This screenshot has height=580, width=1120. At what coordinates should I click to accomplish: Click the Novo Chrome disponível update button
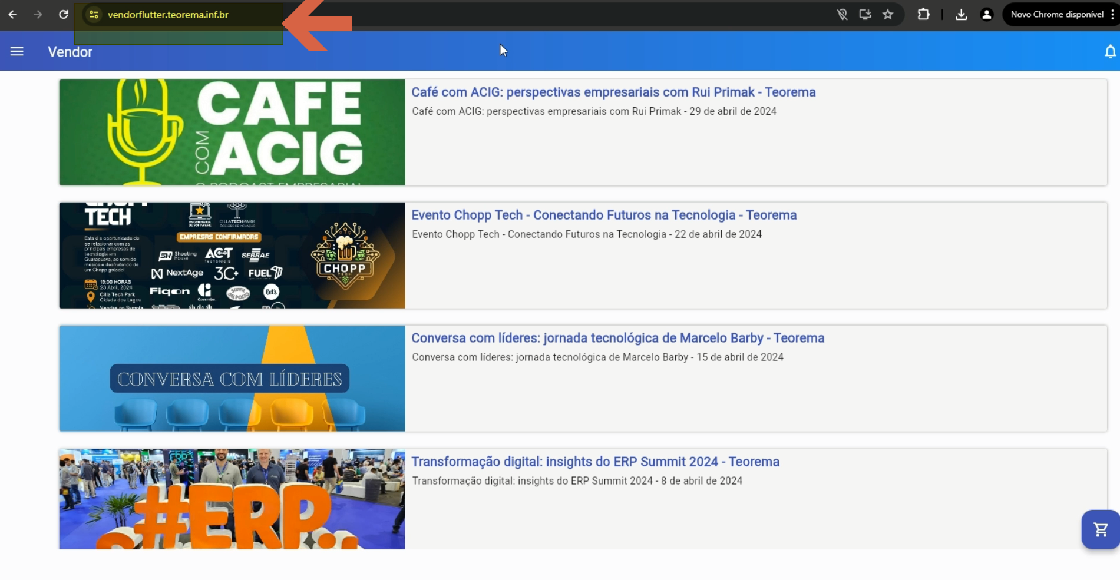coord(1057,14)
